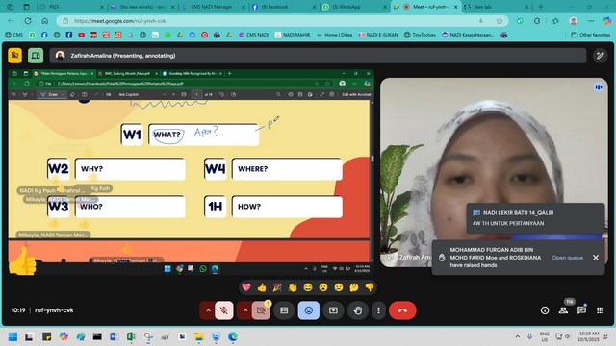
Task: Click the Open queue link
Action: click(567, 258)
